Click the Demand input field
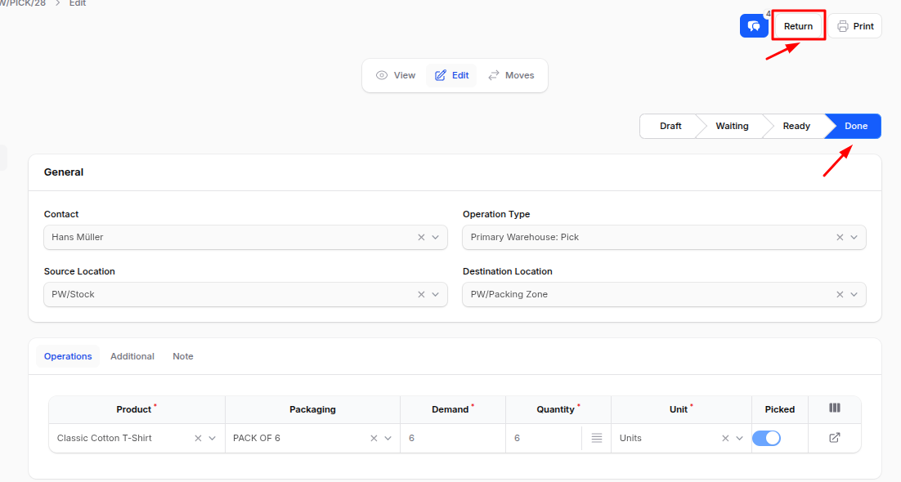The height and width of the screenshot is (482, 901). pos(452,438)
